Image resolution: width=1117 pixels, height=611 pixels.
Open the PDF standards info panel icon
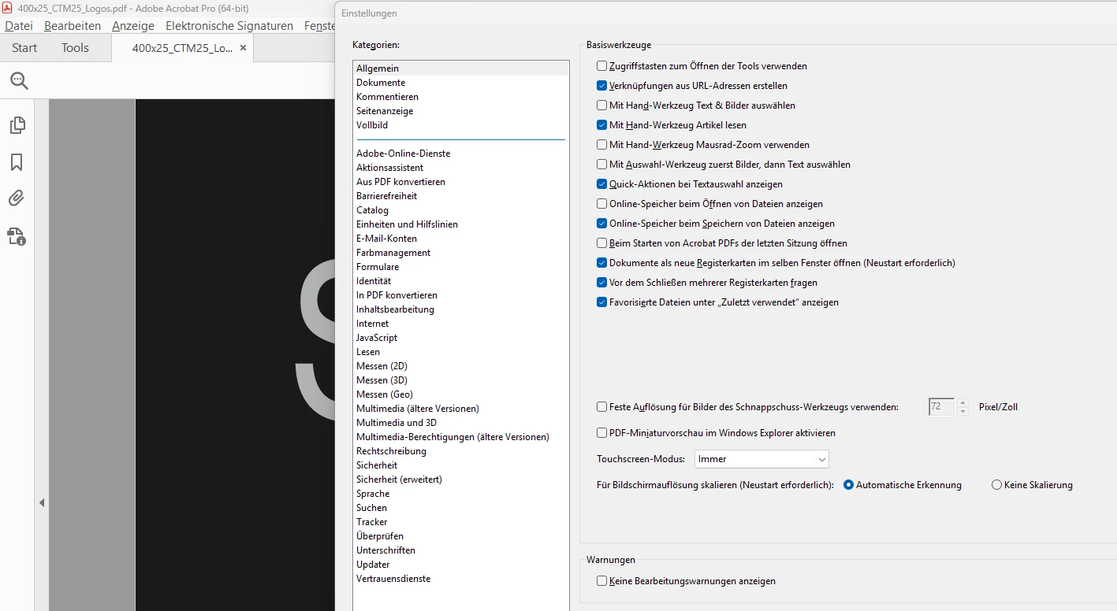click(17, 235)
